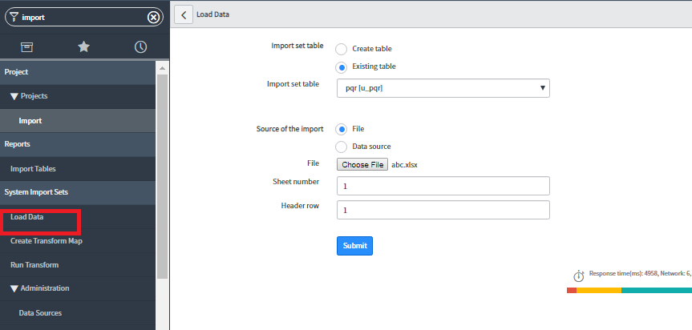Click the filter funnel icon
Viewport: 692px width, 330px height.
pyautogui.click(x=14, y=18)
